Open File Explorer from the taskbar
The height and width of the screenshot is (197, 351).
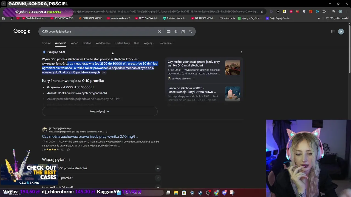click(x=176, y=193)
